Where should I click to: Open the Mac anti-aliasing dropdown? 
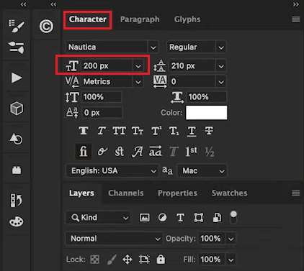click(x=202, y=171)
